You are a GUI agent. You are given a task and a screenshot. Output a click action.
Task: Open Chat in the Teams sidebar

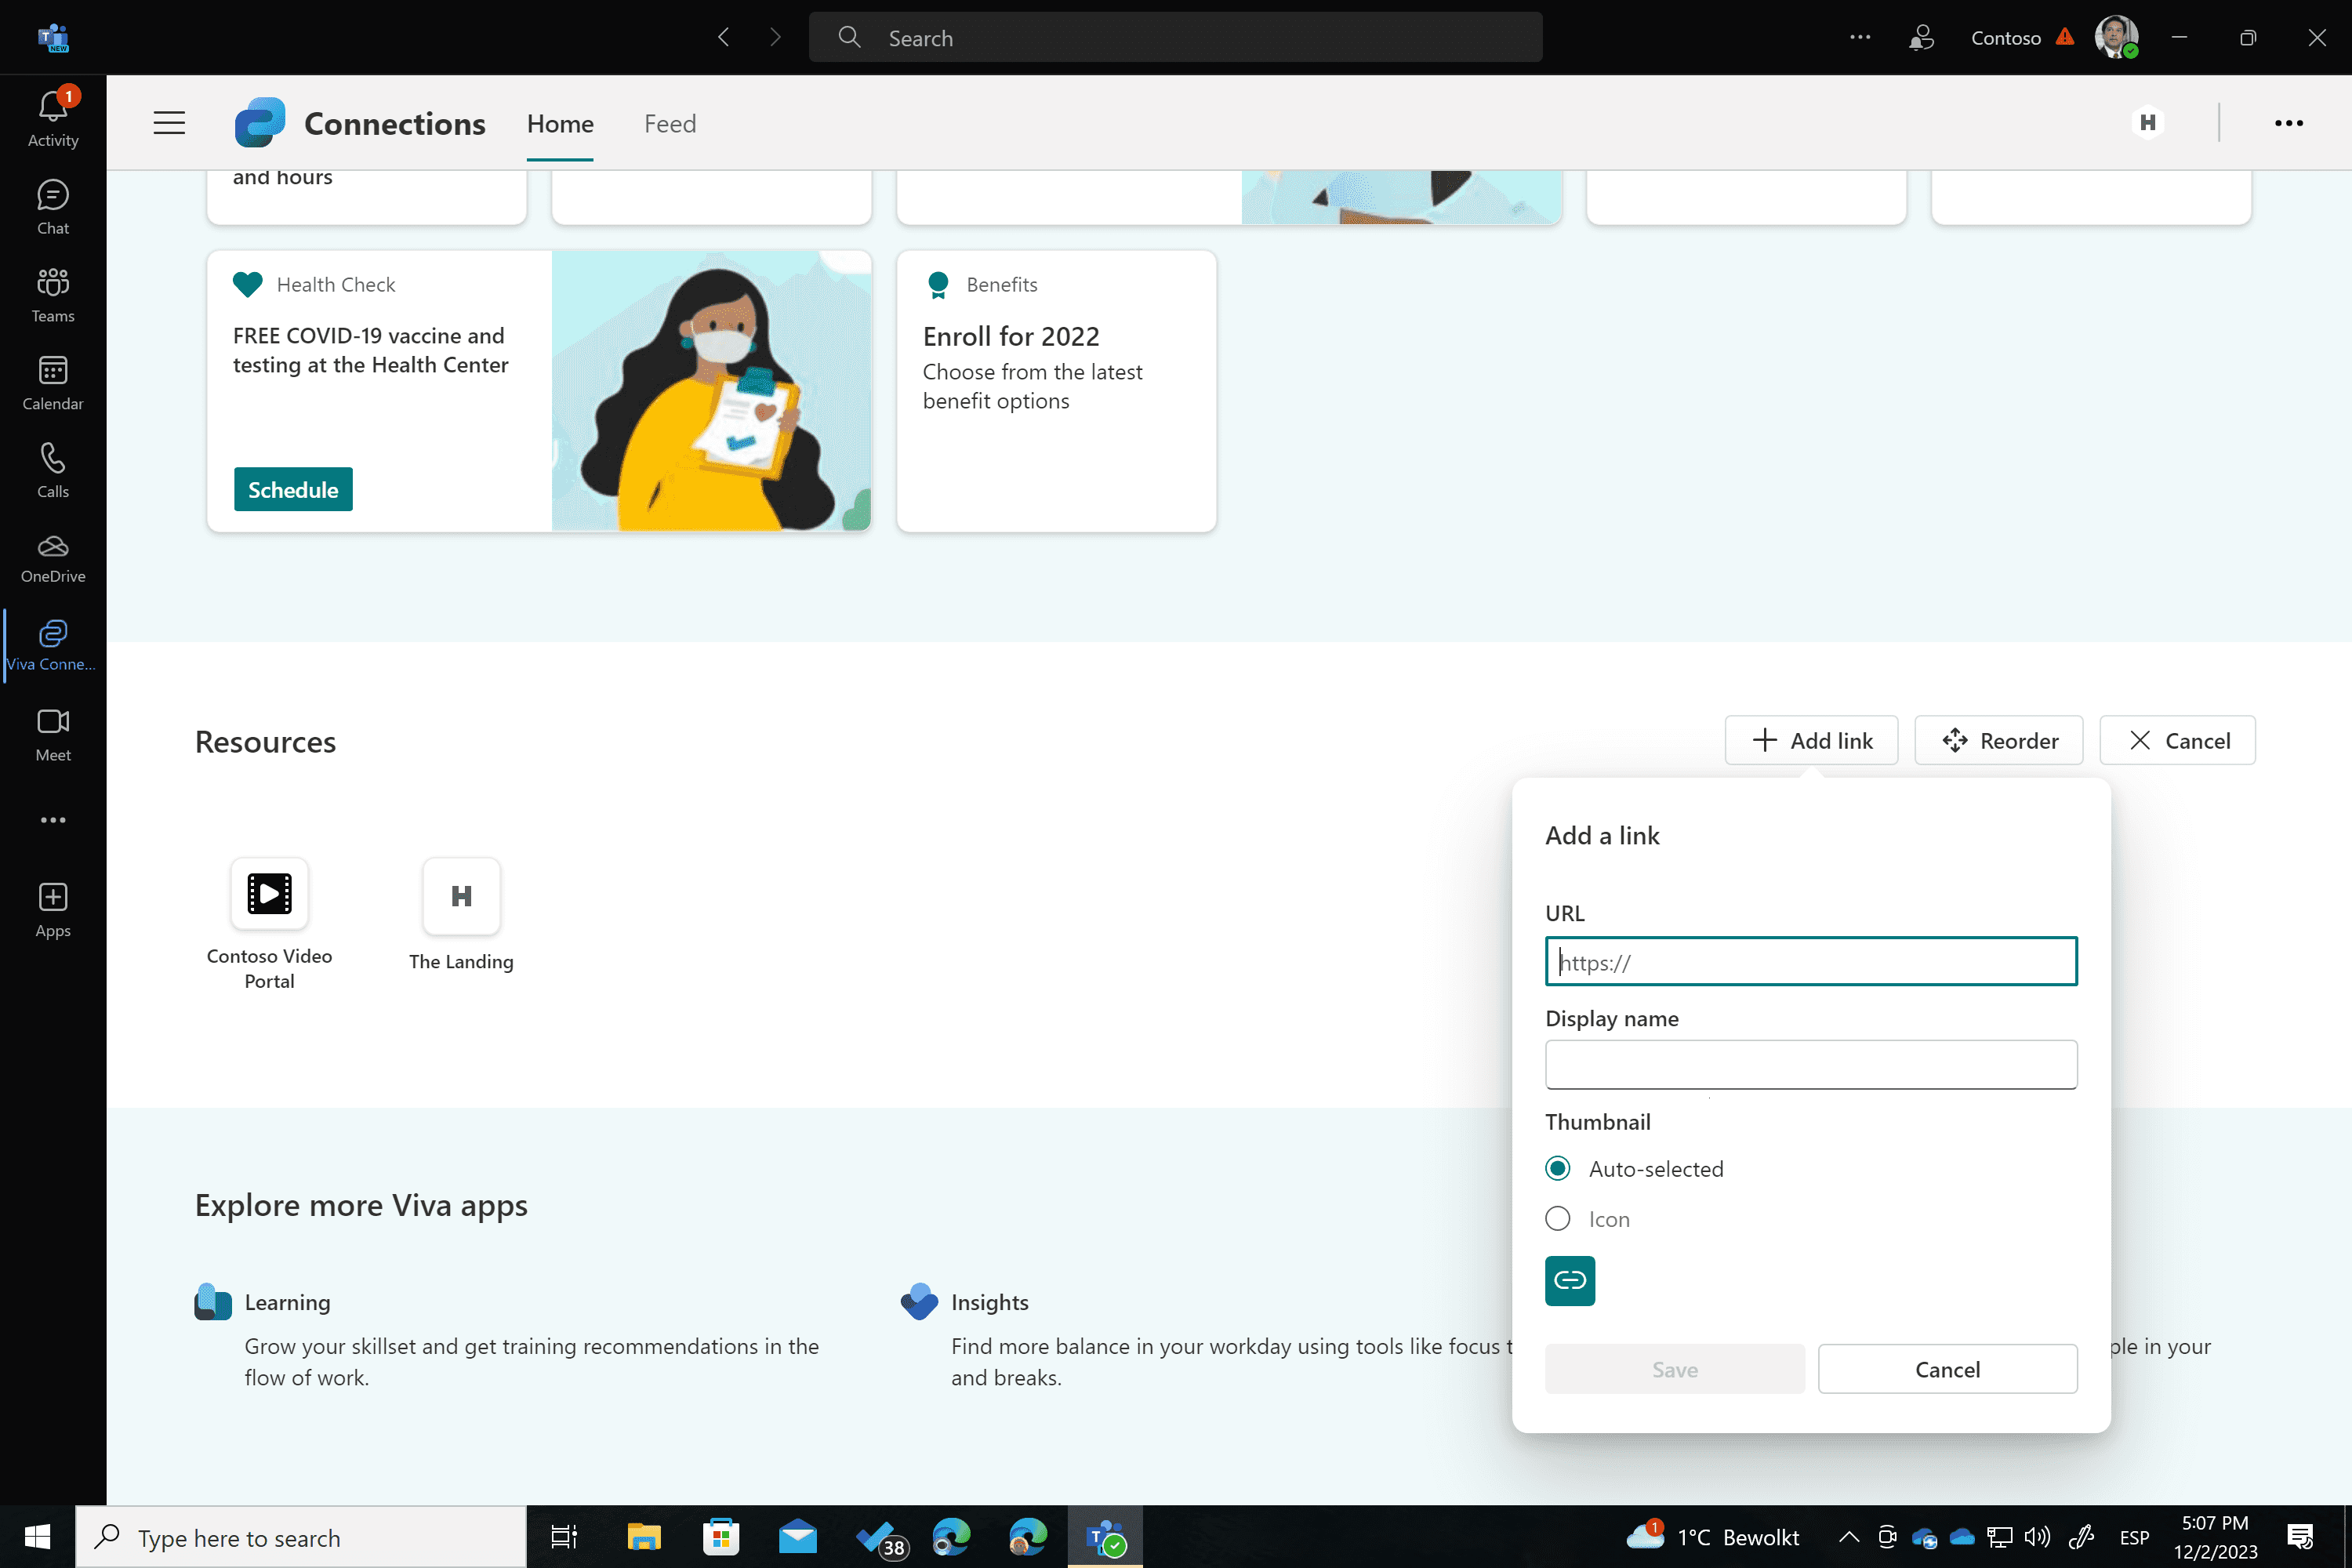coord(53,206)
